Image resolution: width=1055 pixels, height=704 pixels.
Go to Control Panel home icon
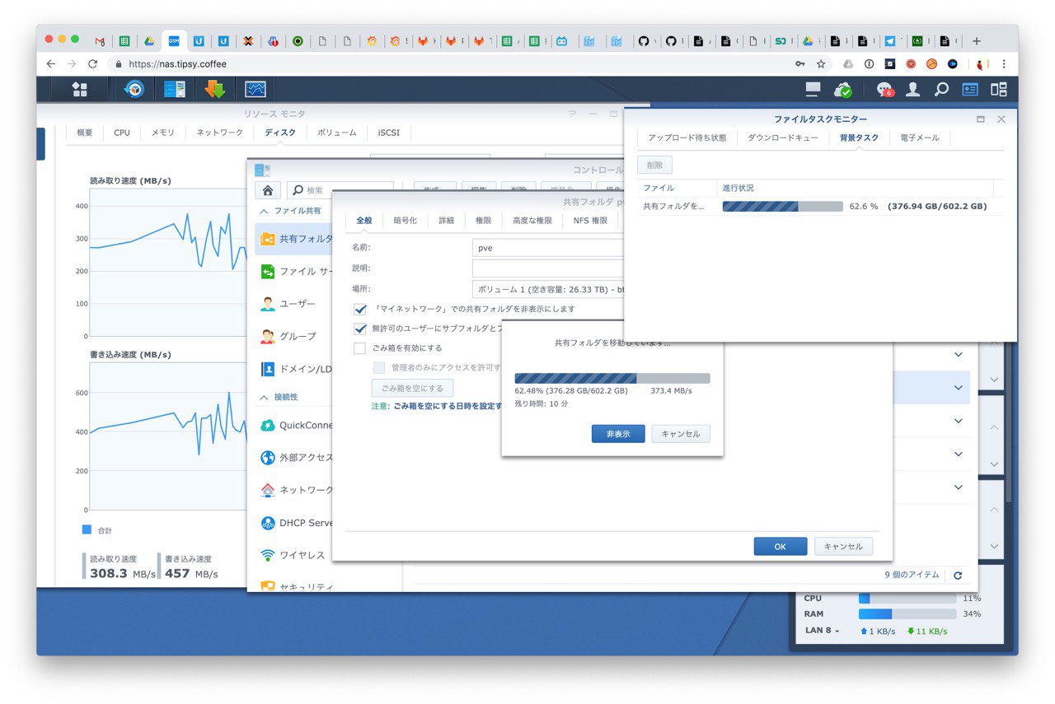click(267, 190)
